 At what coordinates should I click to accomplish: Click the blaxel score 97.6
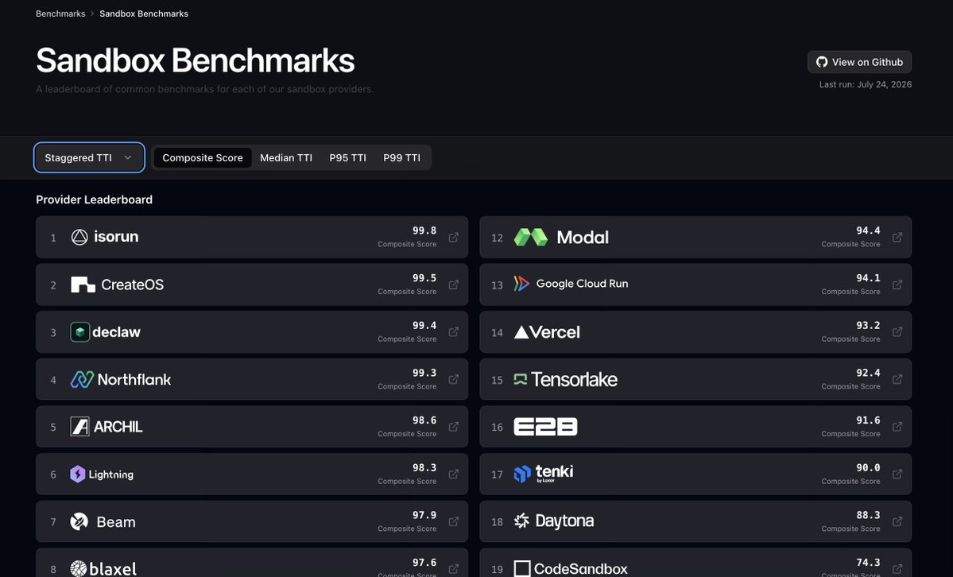[x=424, y=563]
